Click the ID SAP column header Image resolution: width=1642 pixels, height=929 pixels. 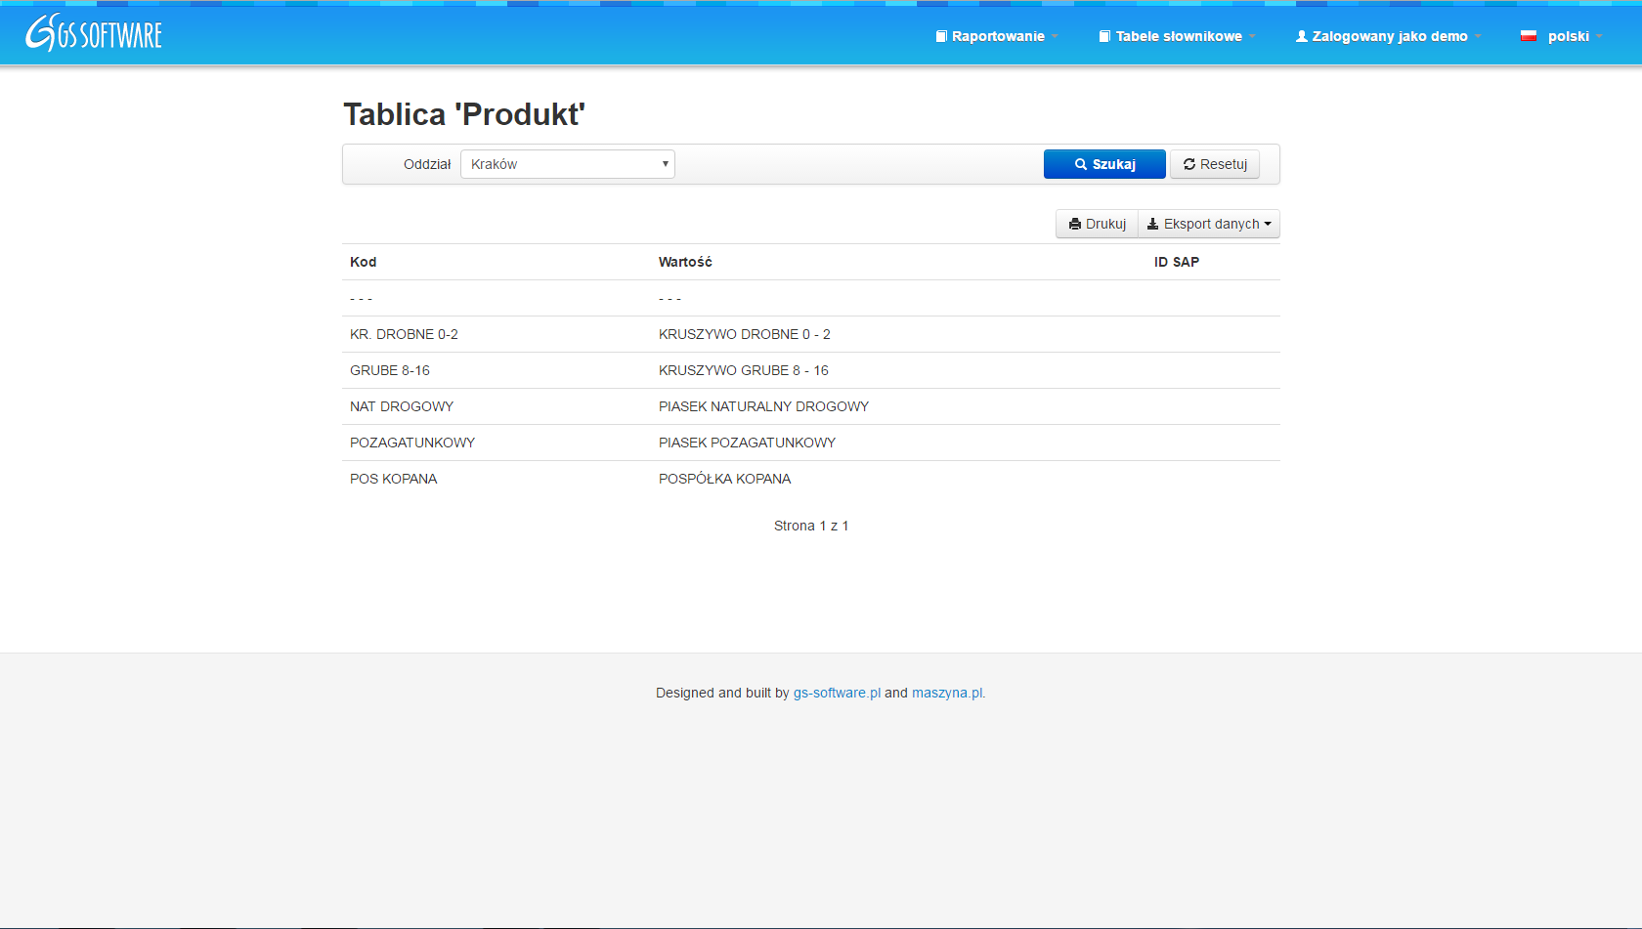tap(1176, 262)
